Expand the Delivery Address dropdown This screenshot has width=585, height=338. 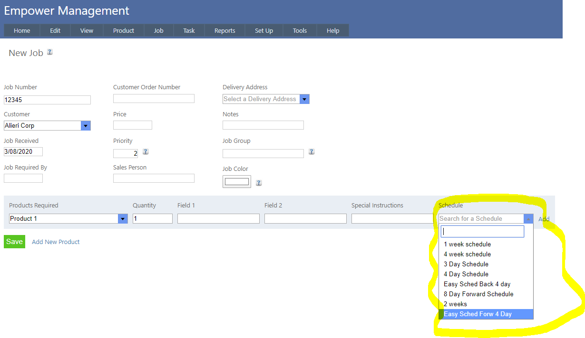[x=304, y=99]
